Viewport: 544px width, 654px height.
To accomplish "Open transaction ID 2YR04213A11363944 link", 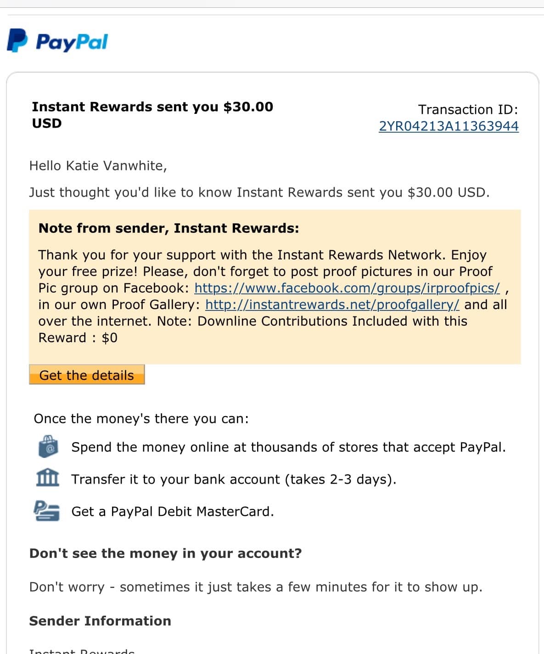I will pos(449,126).
